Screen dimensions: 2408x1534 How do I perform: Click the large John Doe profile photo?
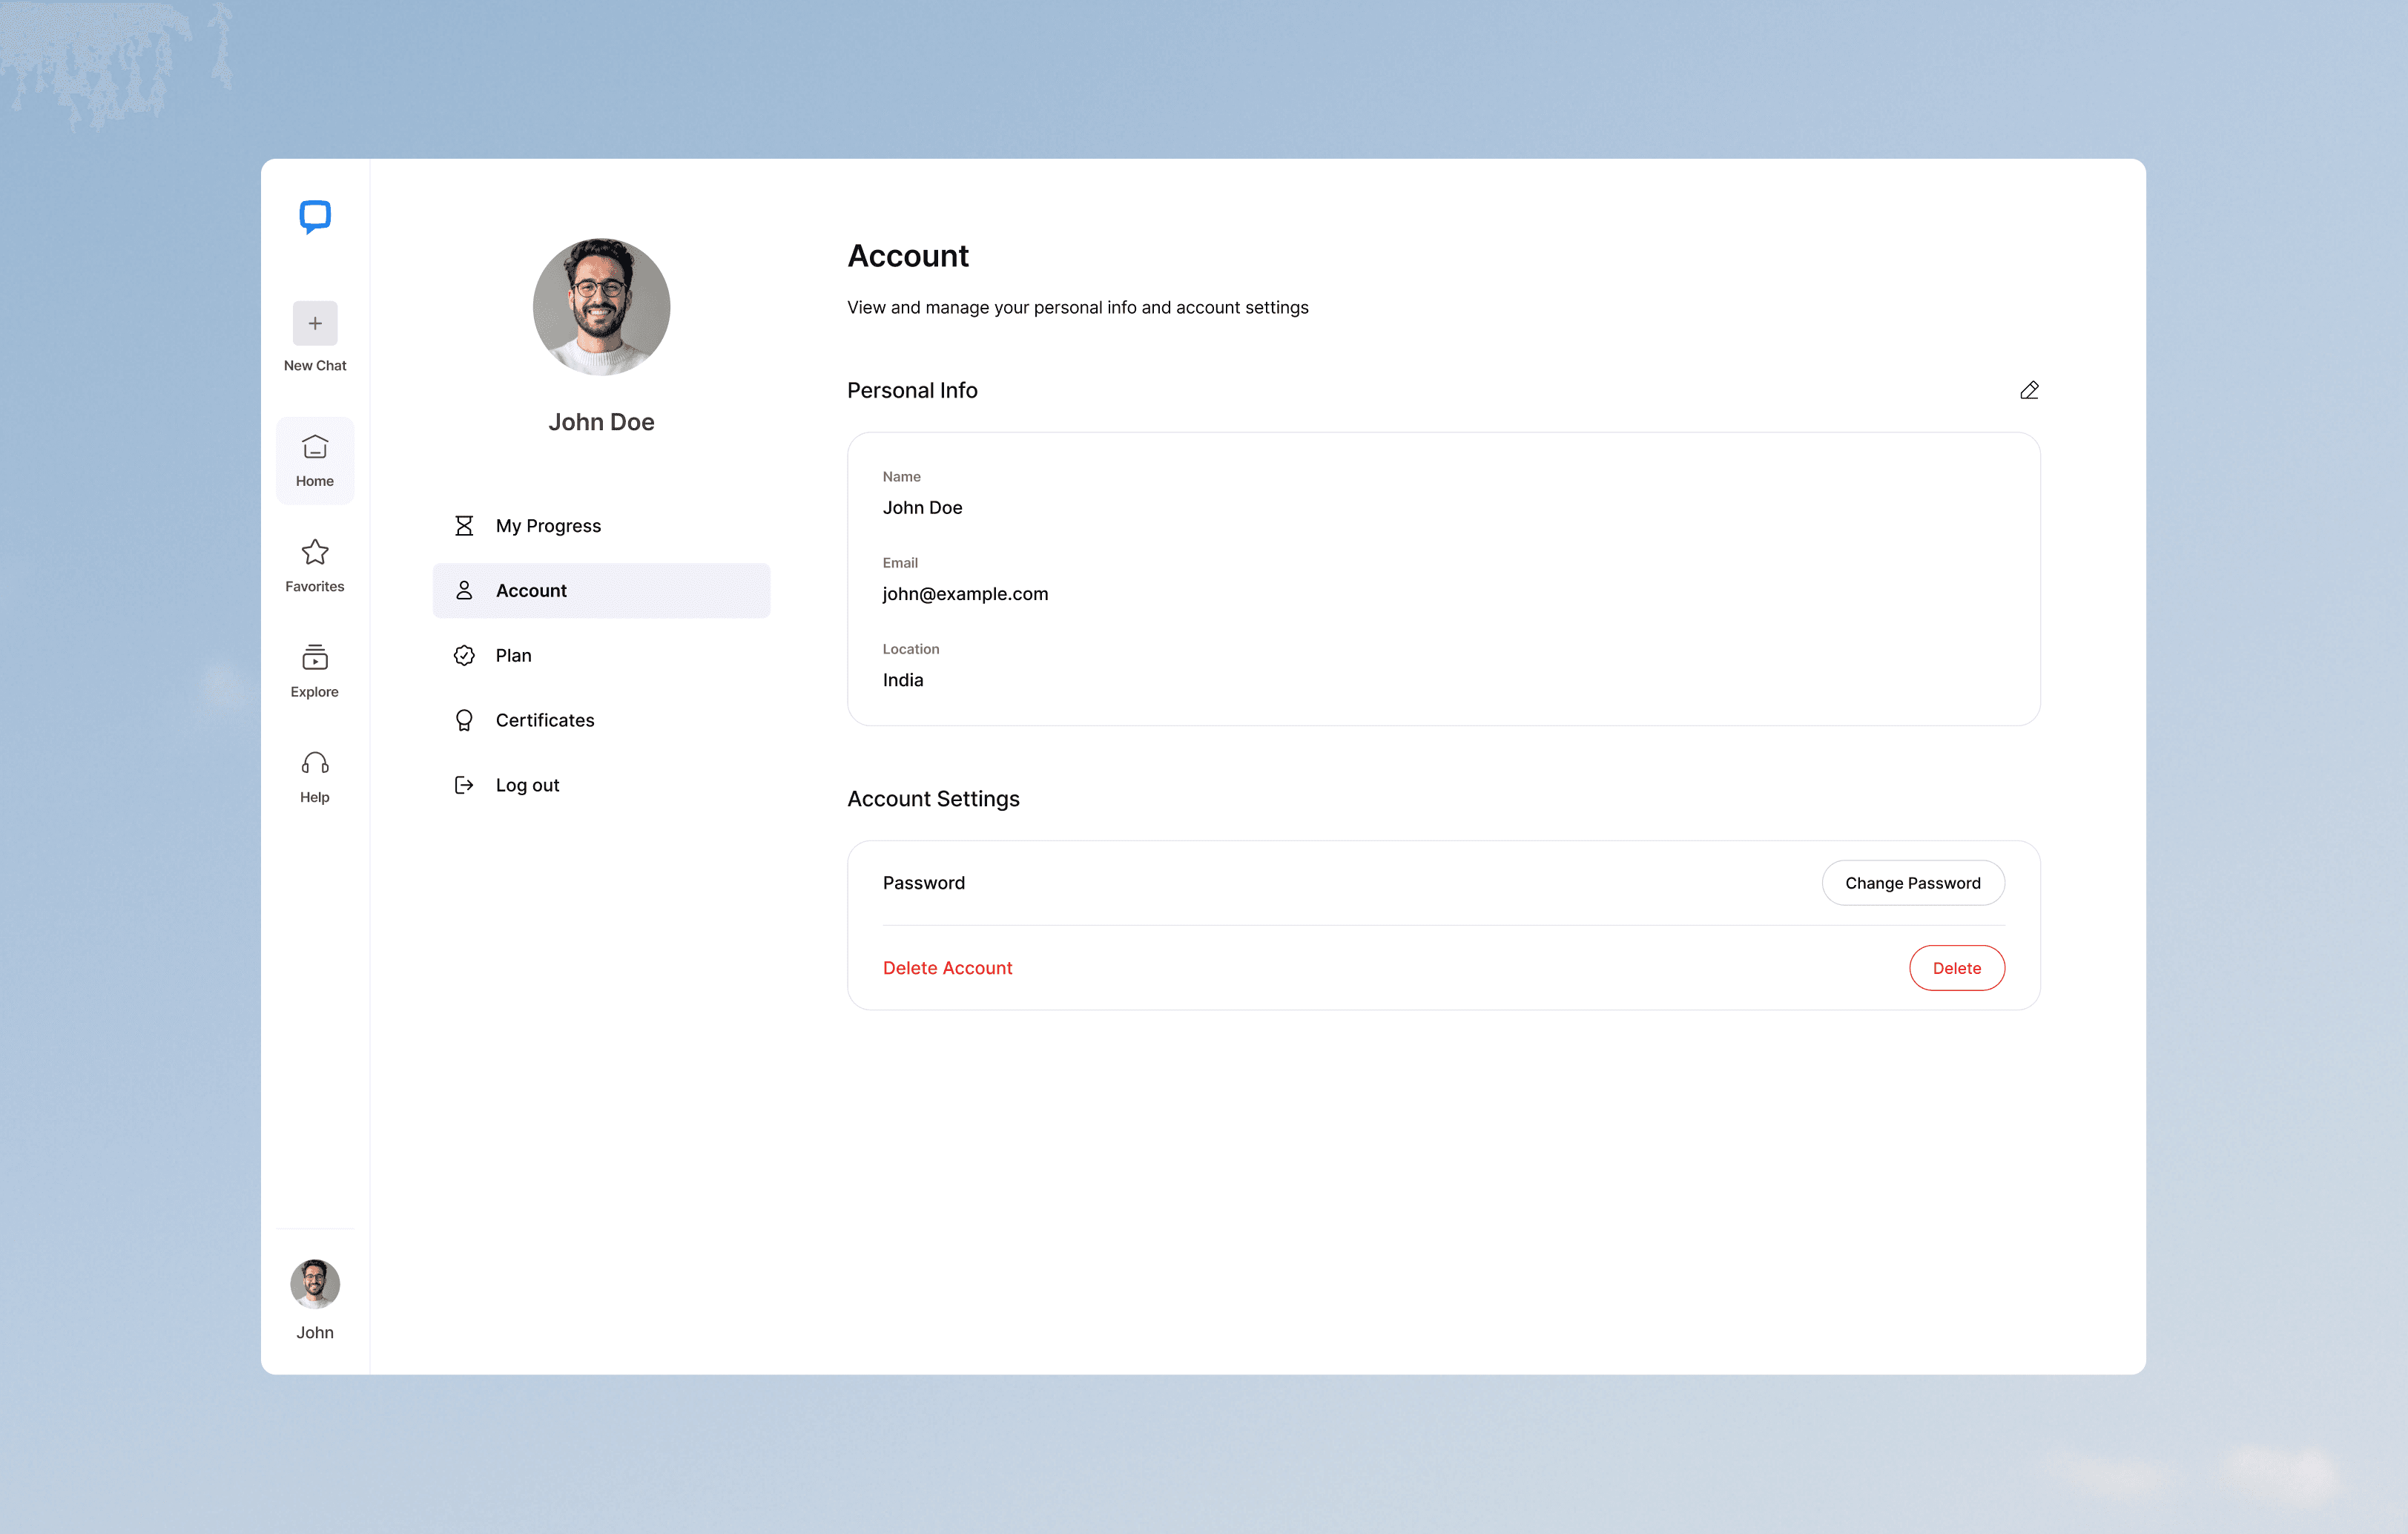tap(601, 307)
